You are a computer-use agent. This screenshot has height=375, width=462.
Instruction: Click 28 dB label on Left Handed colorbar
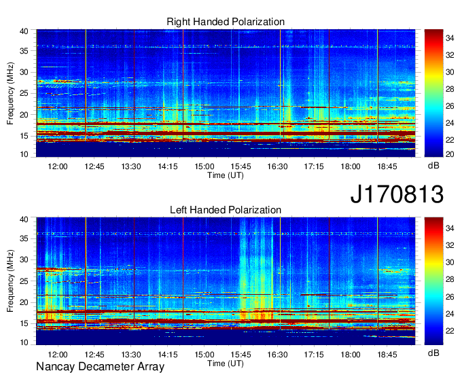point(450,280)
